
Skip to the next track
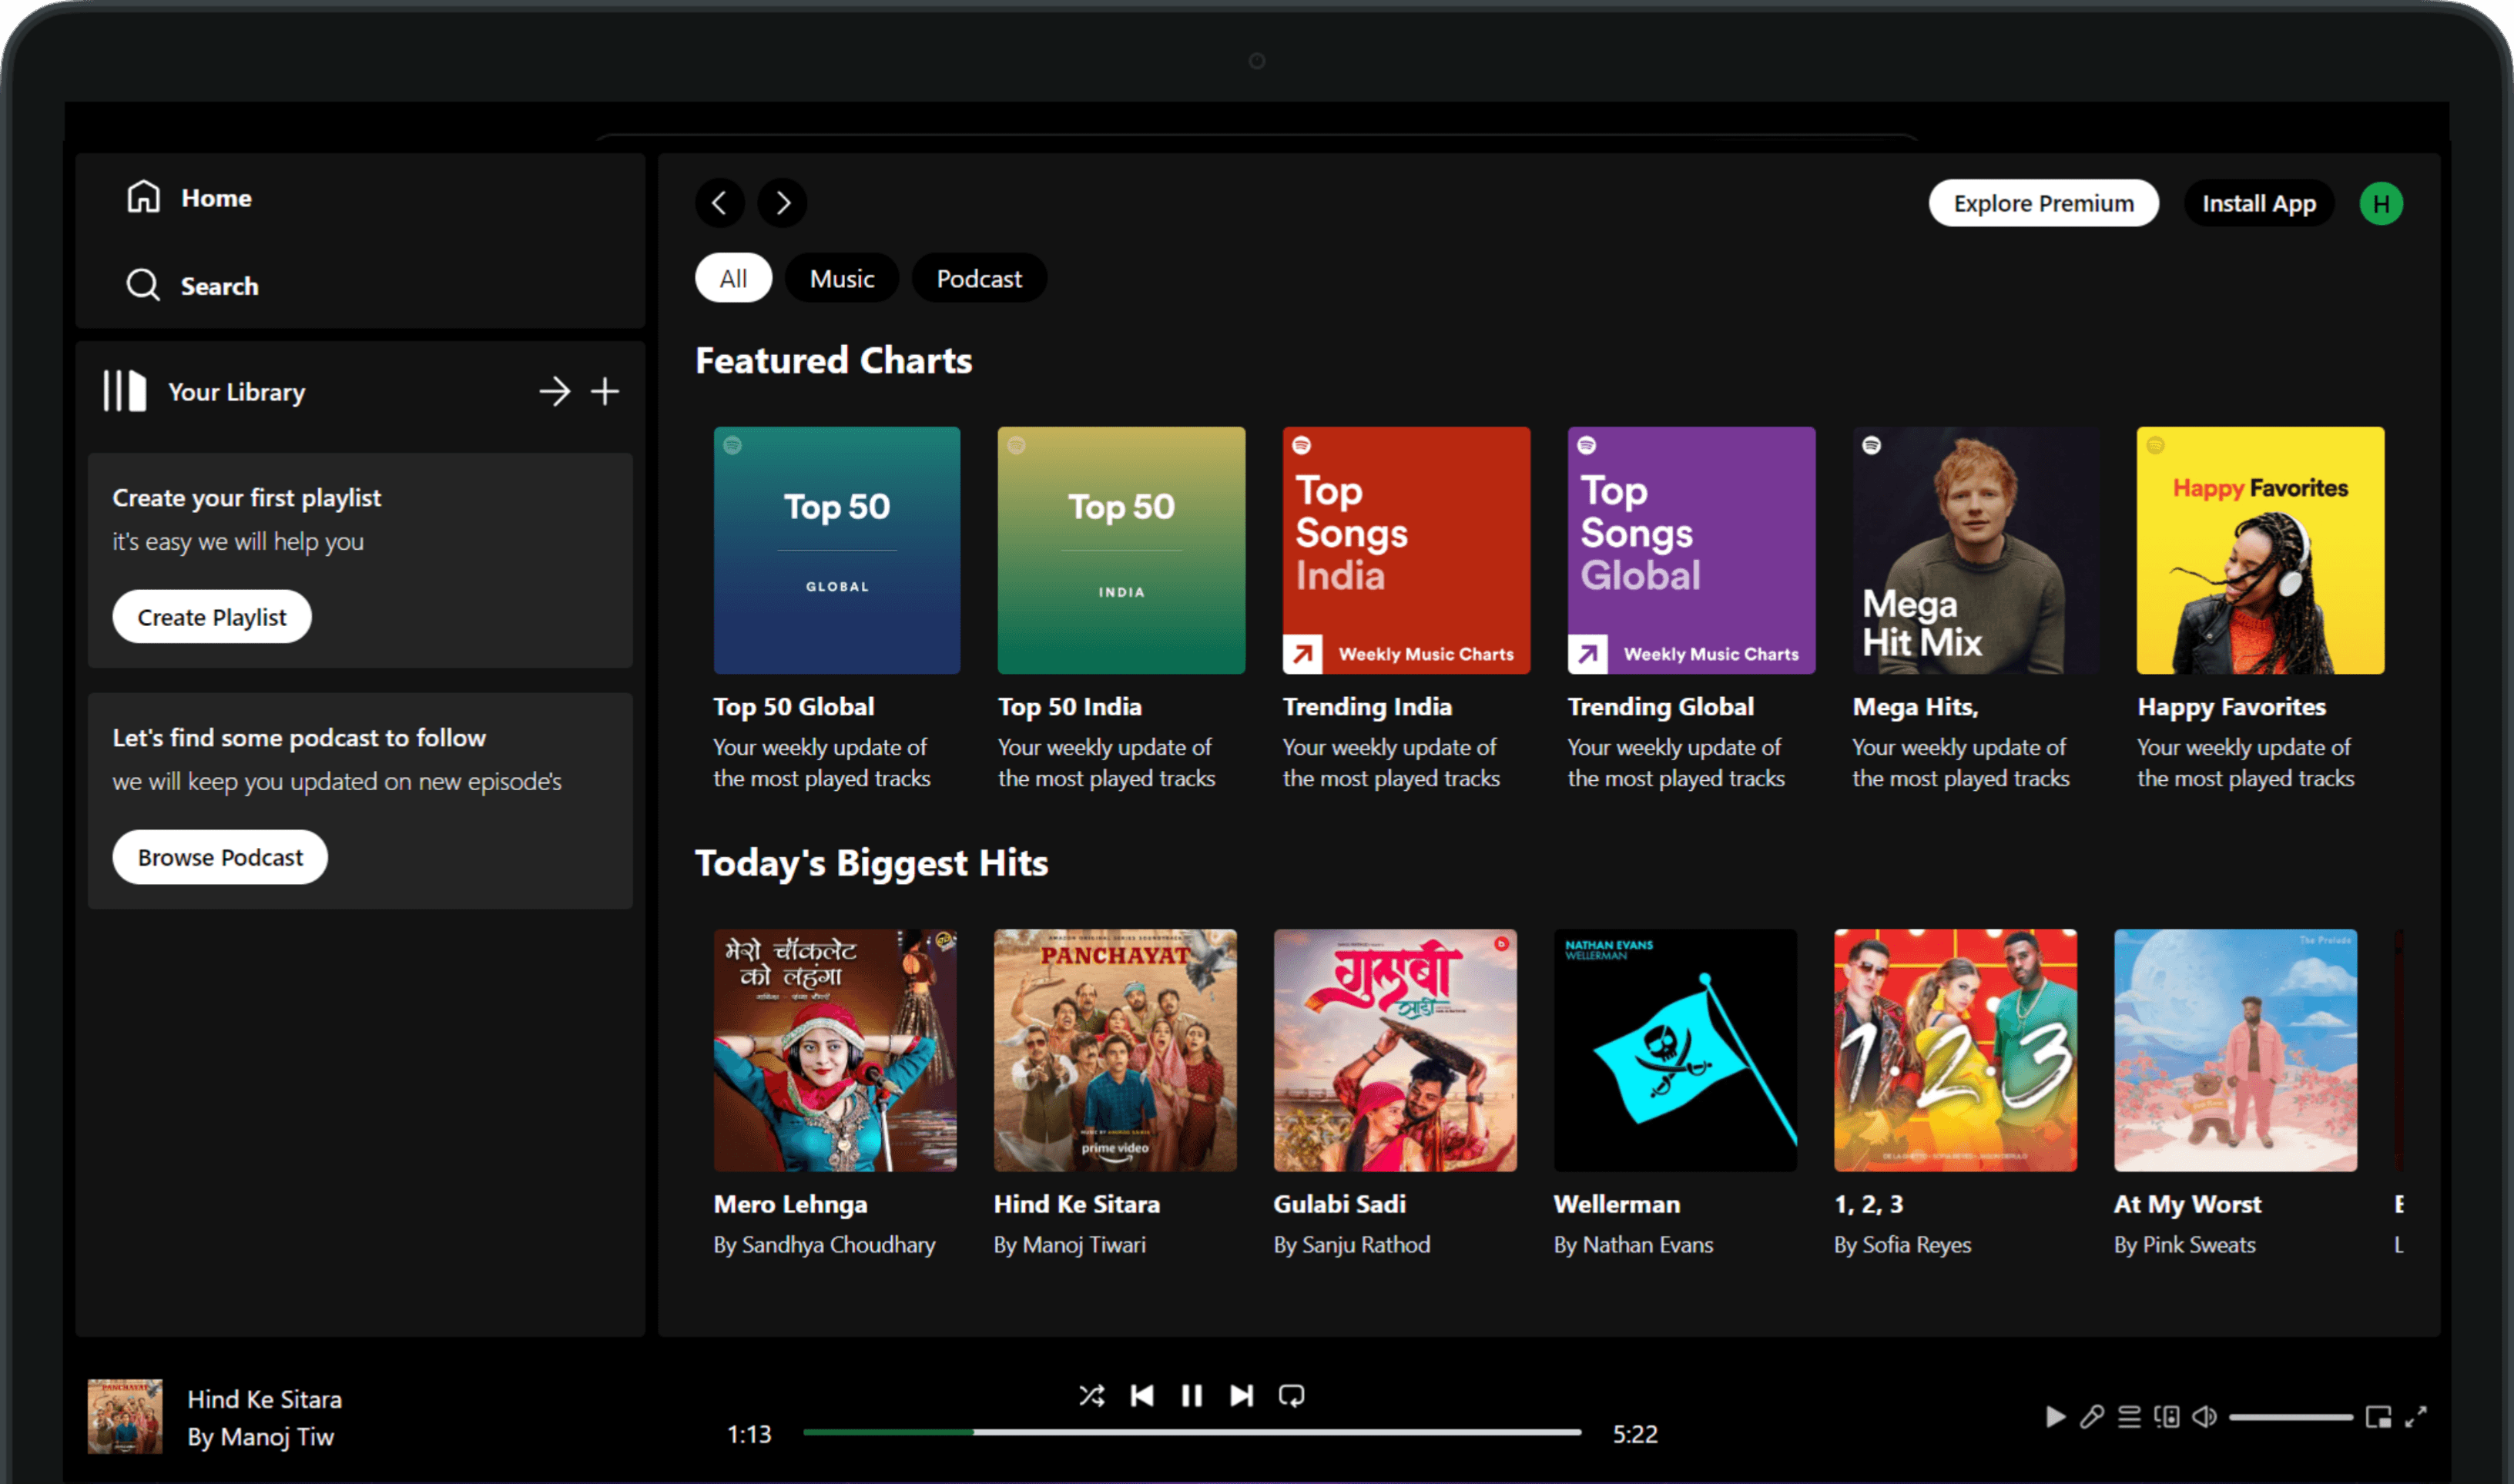tap(1241, 1395)
